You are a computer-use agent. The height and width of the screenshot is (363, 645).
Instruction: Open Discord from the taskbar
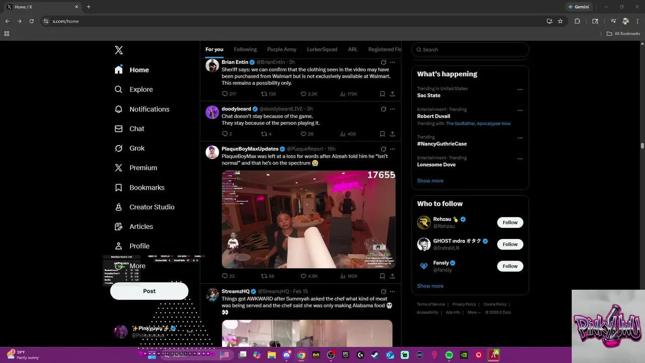[287, 355]
